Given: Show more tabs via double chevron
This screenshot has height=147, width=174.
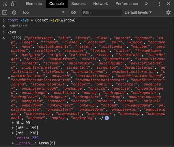Looking at the screenshot, I should click(146, 4).
